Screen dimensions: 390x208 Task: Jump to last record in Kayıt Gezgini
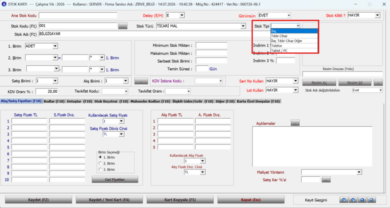(371, 200)
